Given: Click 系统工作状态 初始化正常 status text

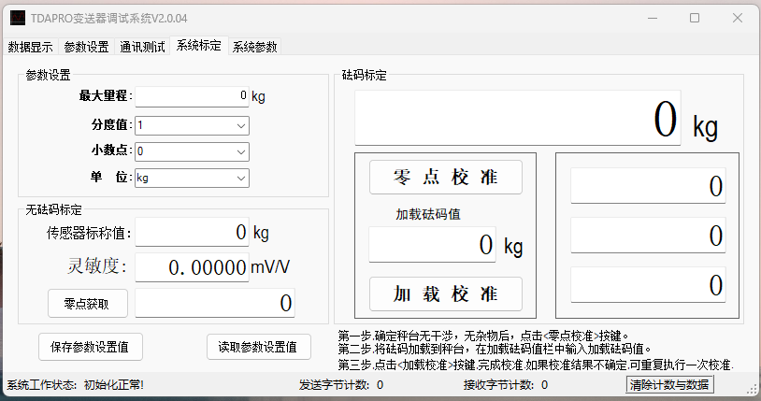Looking at the screenshot, I should 75,385.
